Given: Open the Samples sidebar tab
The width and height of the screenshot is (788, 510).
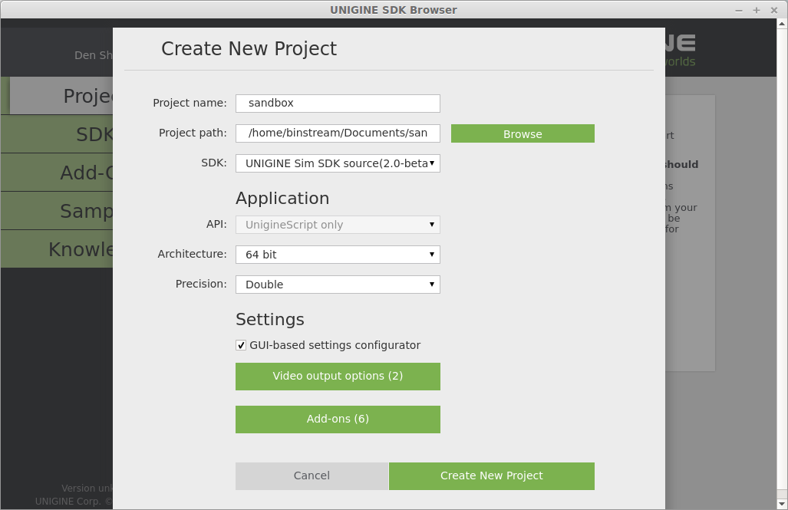Looking at the screenshot, I should click(x=57, y=211).
